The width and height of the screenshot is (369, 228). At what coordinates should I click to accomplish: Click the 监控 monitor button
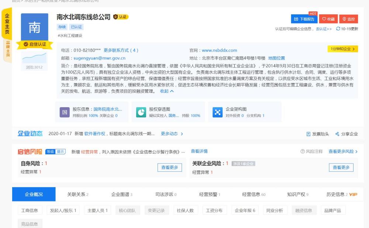click(349, 19)
